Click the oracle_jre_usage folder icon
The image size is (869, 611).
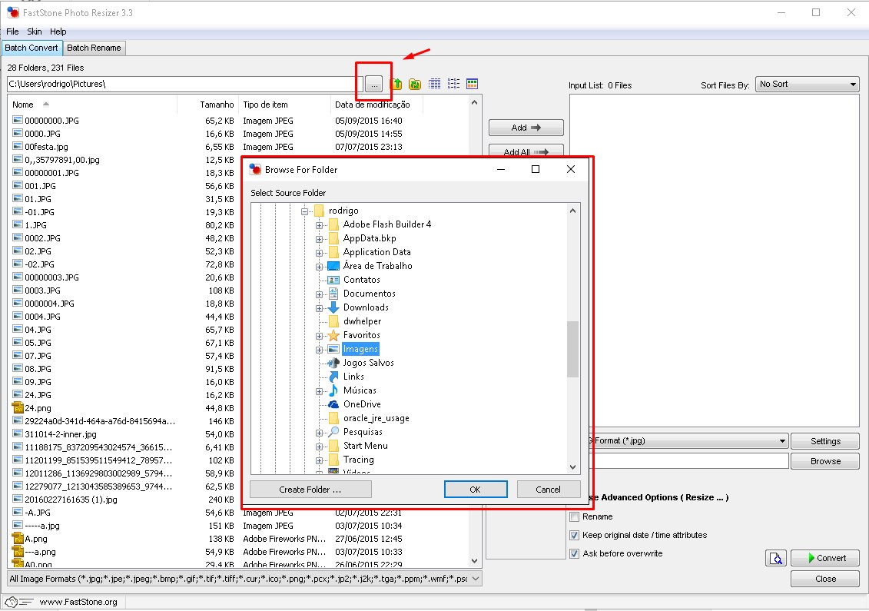coord(333,418)
